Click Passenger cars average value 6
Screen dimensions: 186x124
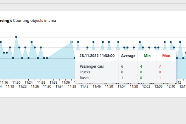tap(122, 66)
